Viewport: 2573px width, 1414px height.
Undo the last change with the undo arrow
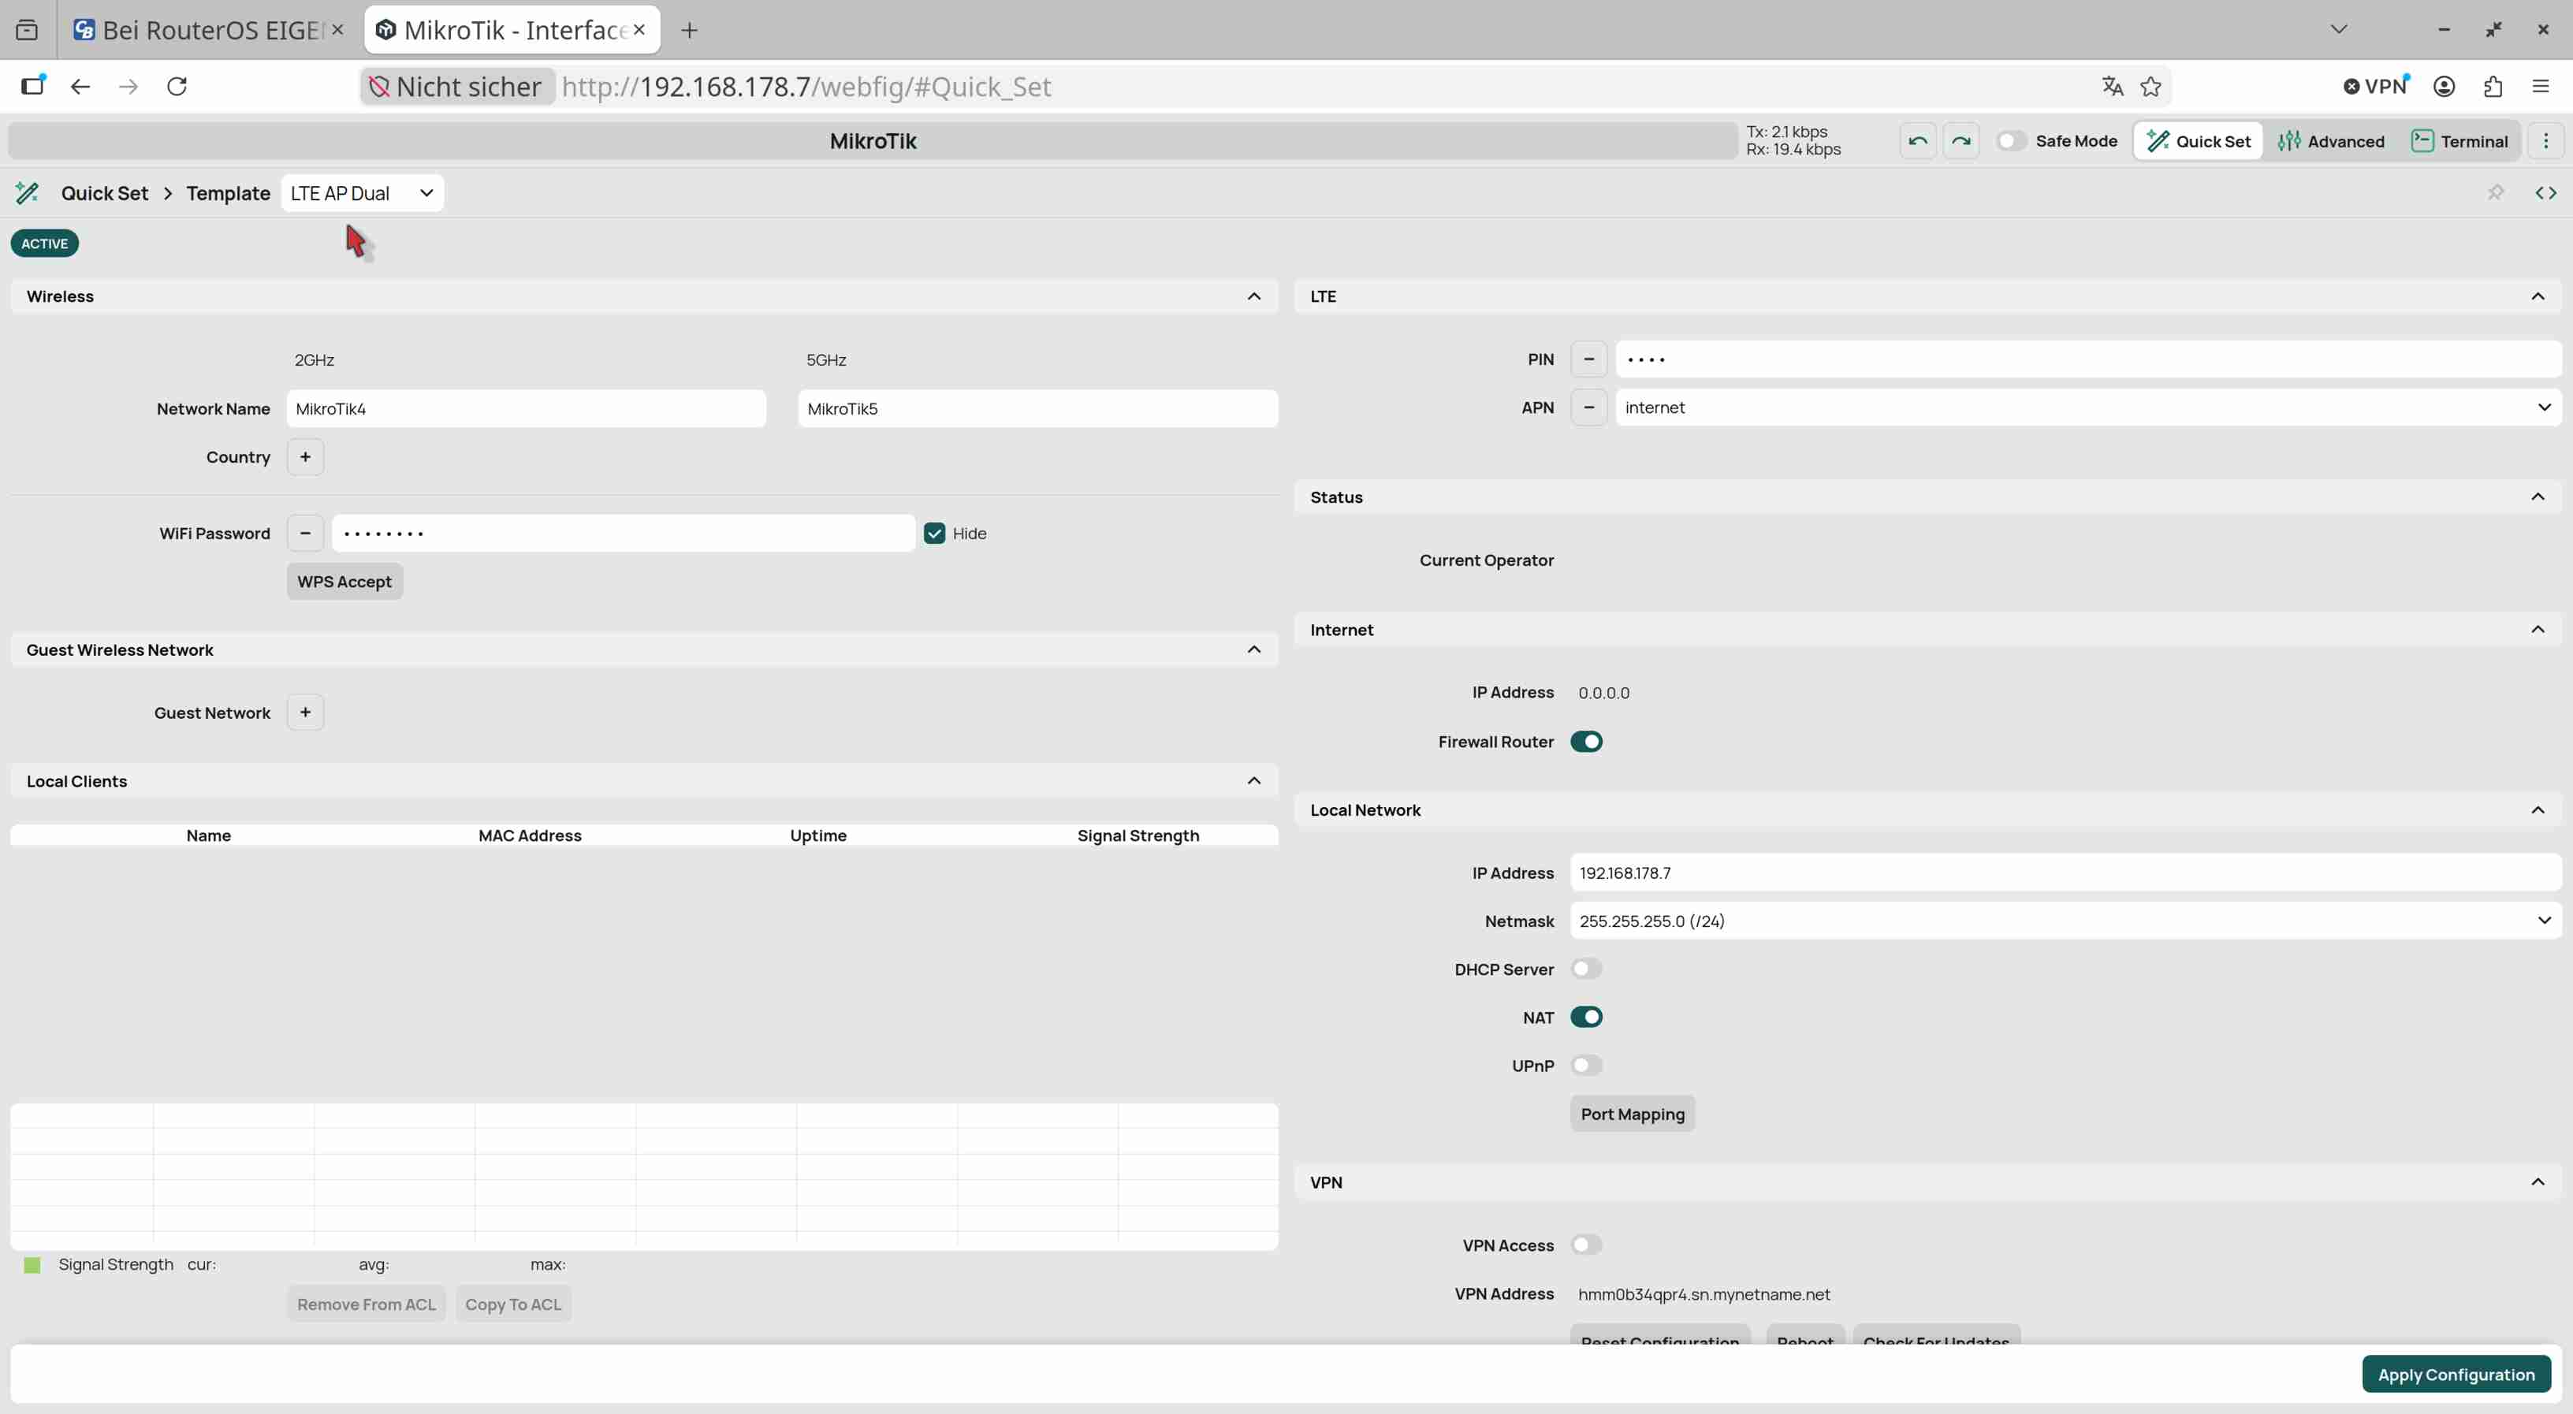(x=1918, y=141)
